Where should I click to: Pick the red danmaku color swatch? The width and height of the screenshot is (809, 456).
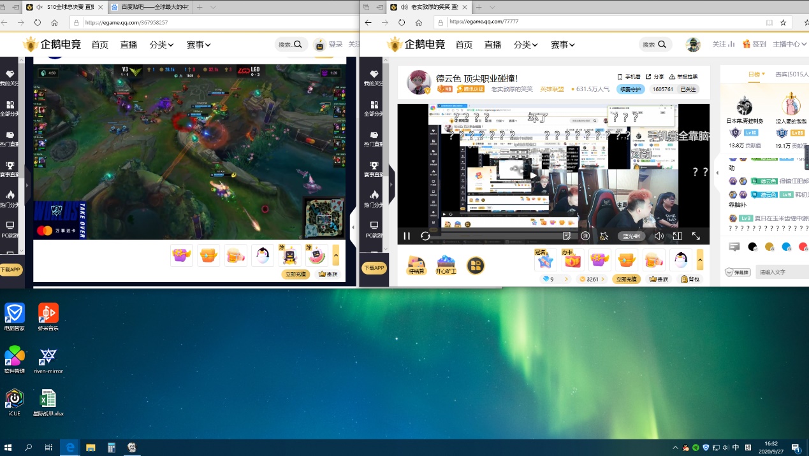click(x=803, y=248)
